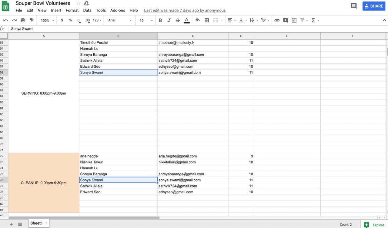Toggle italic text formatting
This screenshot has width=388, height=228.
[x=169, y=20]
